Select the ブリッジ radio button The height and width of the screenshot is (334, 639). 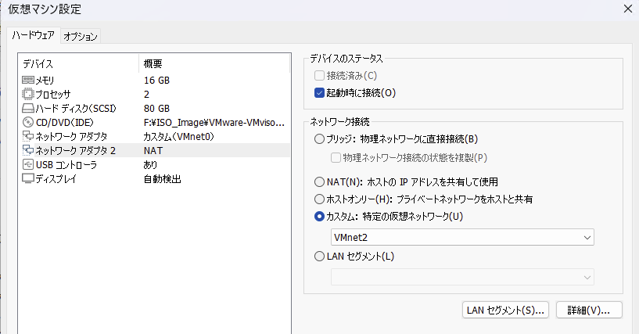319,139
